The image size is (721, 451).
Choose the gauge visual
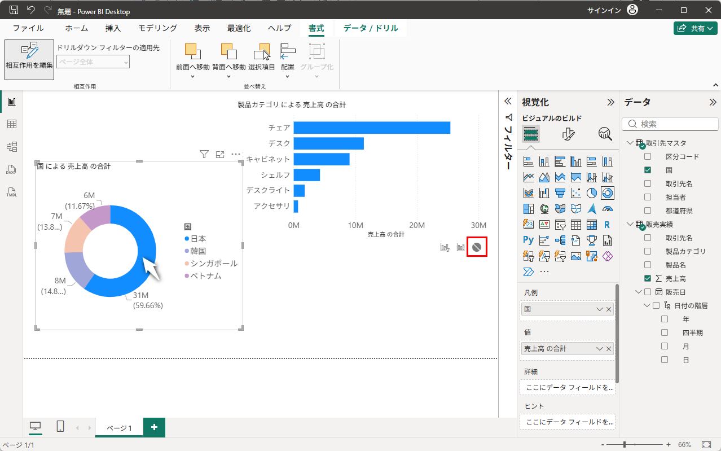(608, 209)
